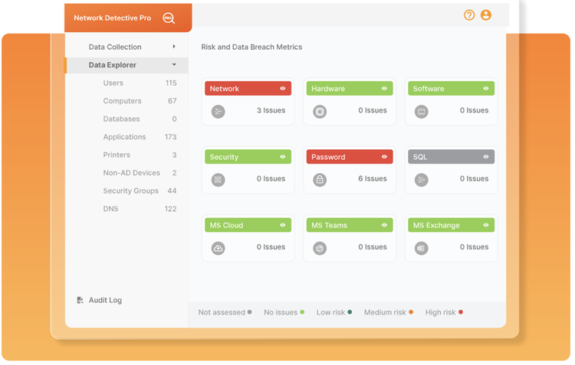Toggle the eye icon on Password card

coord(384,157)
